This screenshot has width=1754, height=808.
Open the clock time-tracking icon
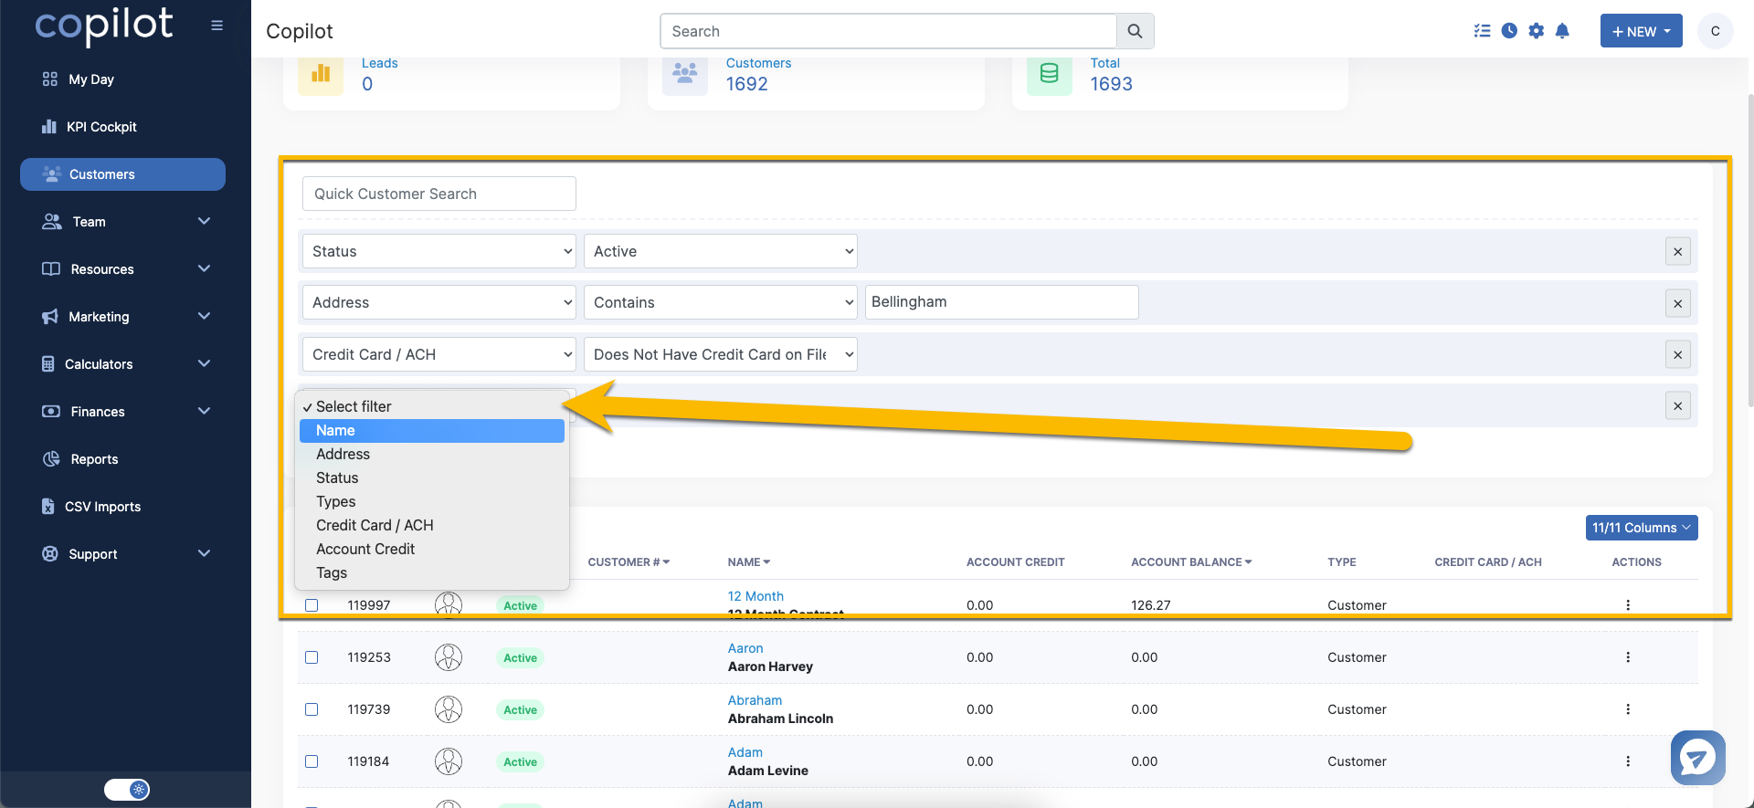click(x=1509, y=31)
